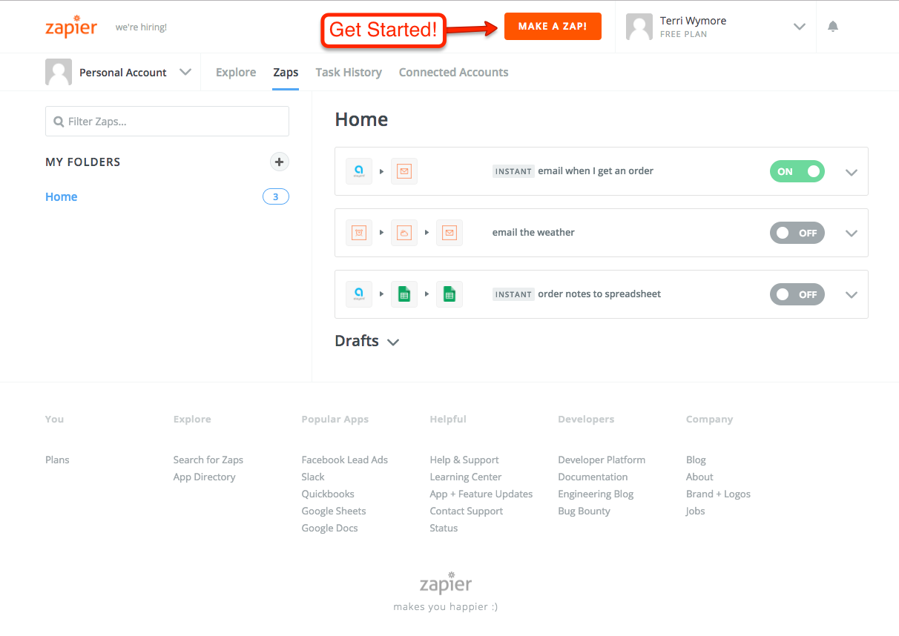The width and height of the screenshot is (899, 636).
Task: Click Facebook Lead Ads footer link
Action: click(345, 460)
